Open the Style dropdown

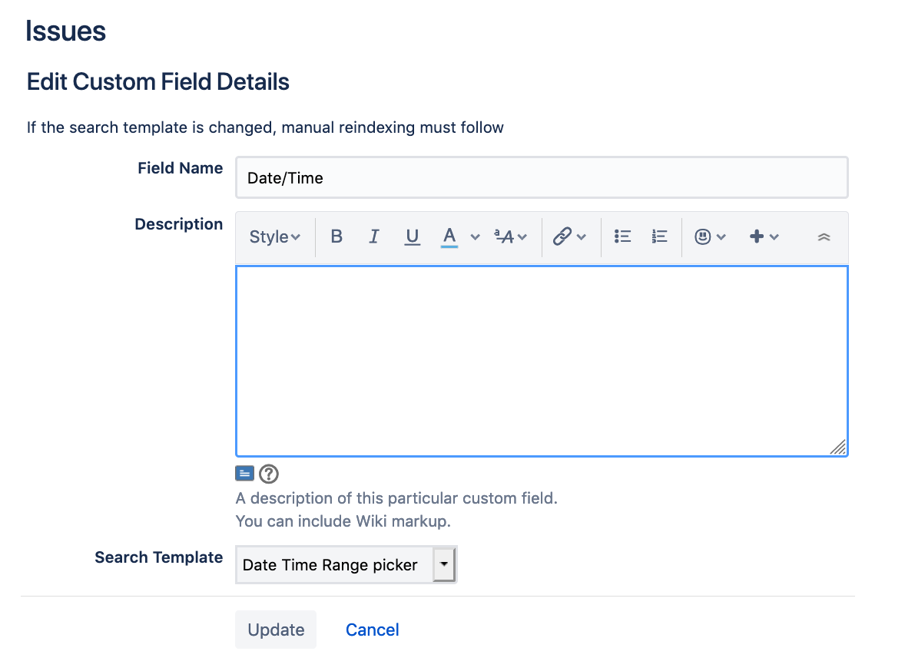pos(273,236)
